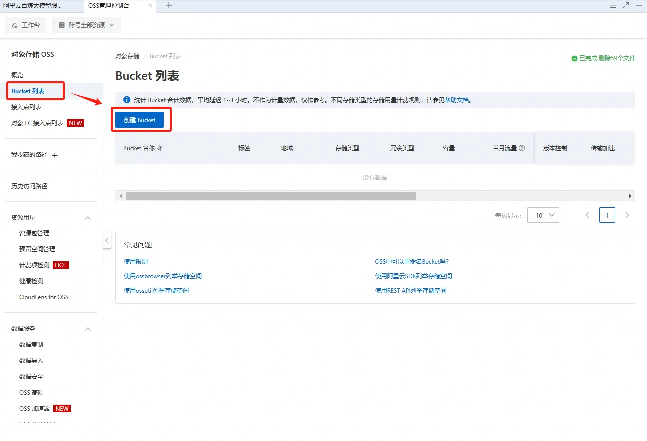Collapse the 数据服务 section
The height and width of the screenshot is (441, 647).
88,329
